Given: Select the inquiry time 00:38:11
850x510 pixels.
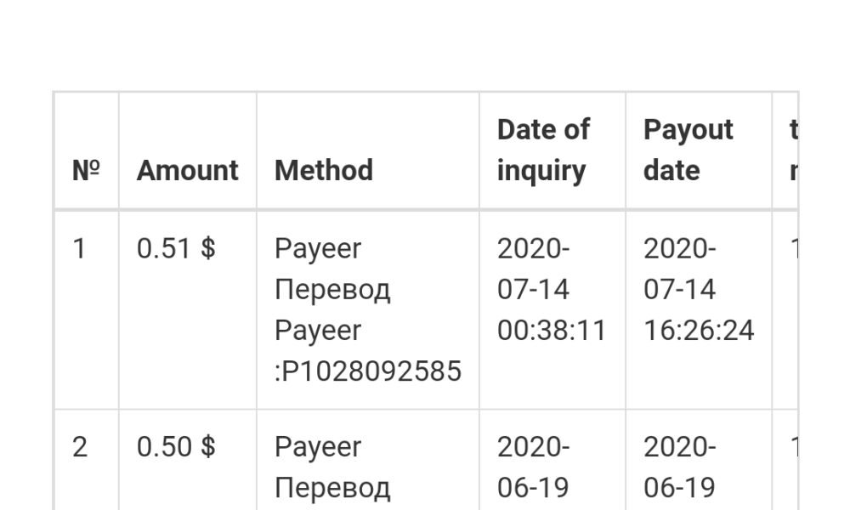Looking at the screenshot, I should pos(552,331).
